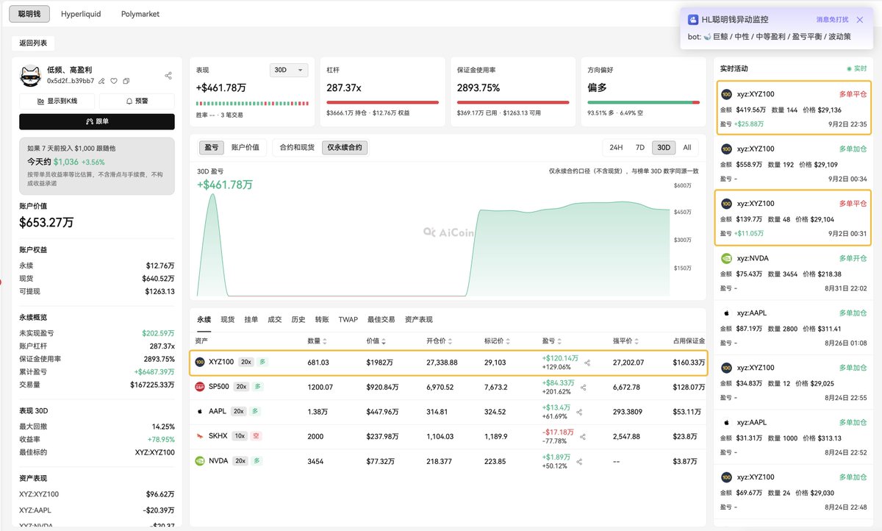Open the 30D dropdown in the 表现 card
The height and width of the screenshot is (531, 882).
pos(290,70)
